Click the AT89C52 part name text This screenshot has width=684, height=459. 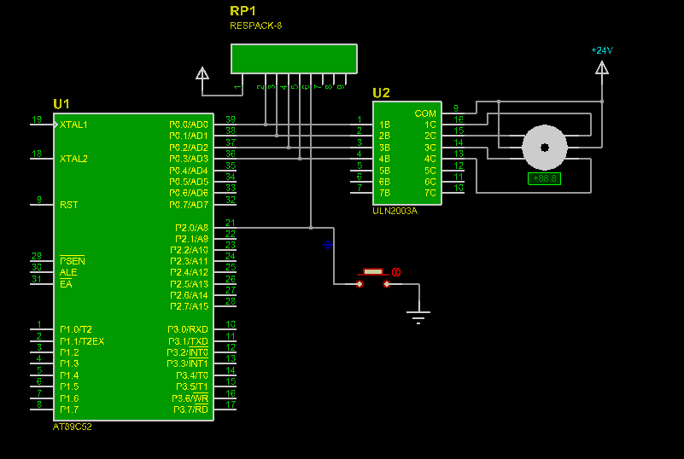click(x=73, y=427)
